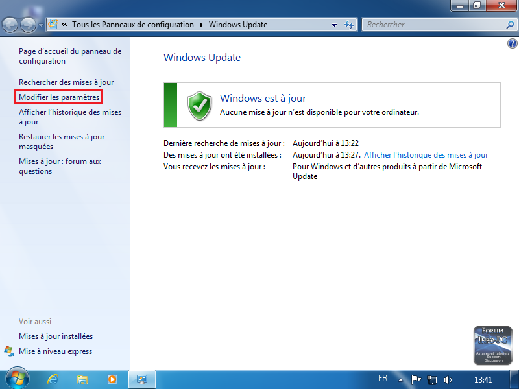This screenshot has width=519, height=389.
Task: Click the double chevron in the address bar
Action: click(x=64, y=25)
